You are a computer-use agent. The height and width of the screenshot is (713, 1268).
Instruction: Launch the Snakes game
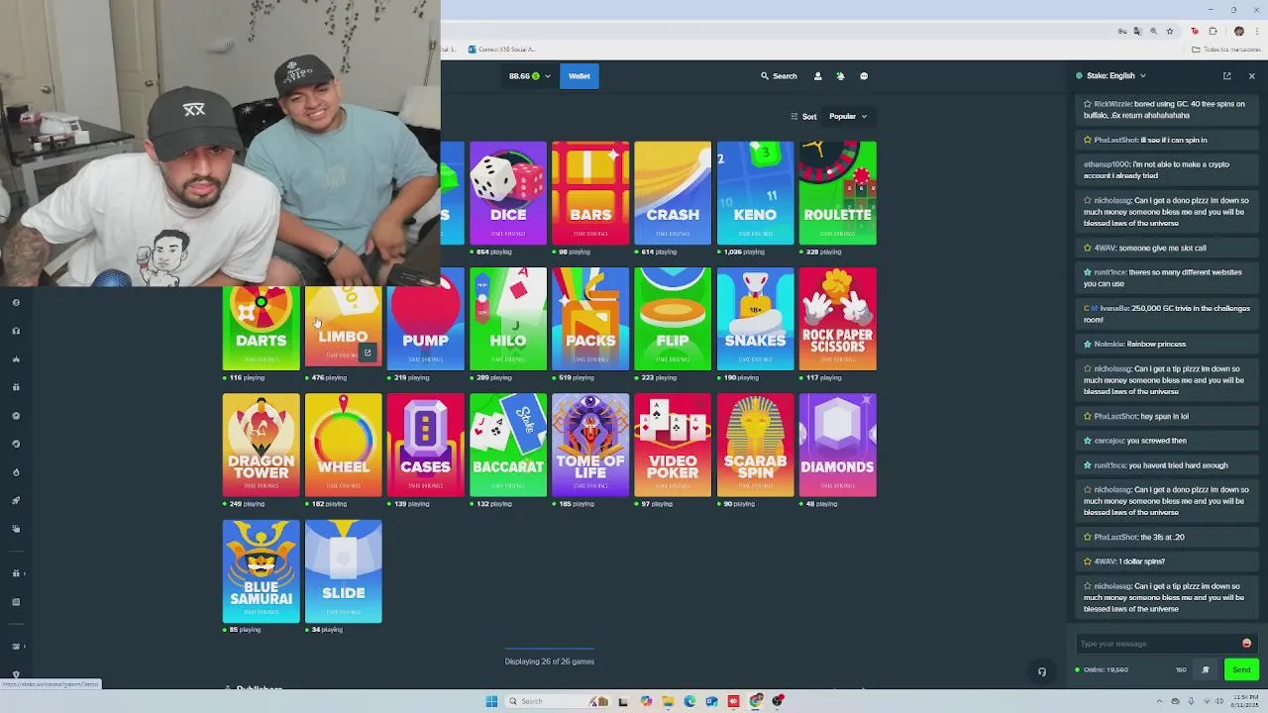point(755,319)
